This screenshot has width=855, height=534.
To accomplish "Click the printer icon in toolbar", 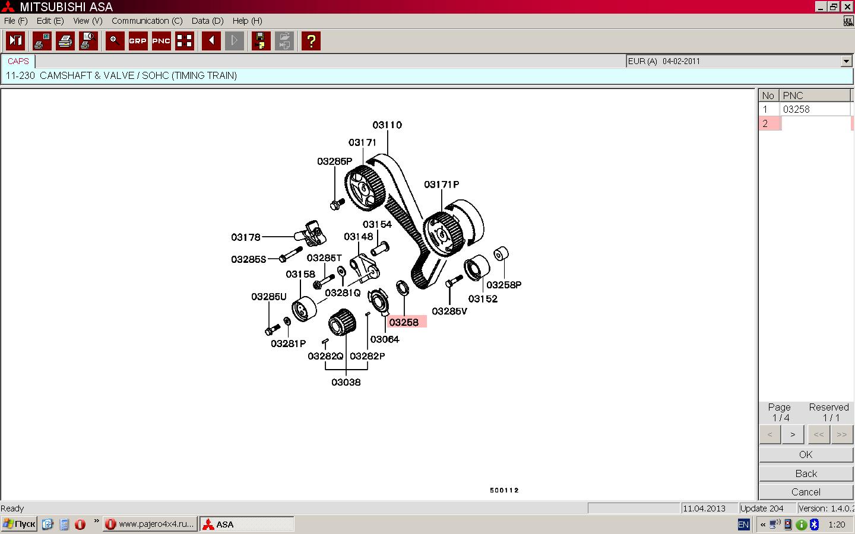I will pos(65,41).
